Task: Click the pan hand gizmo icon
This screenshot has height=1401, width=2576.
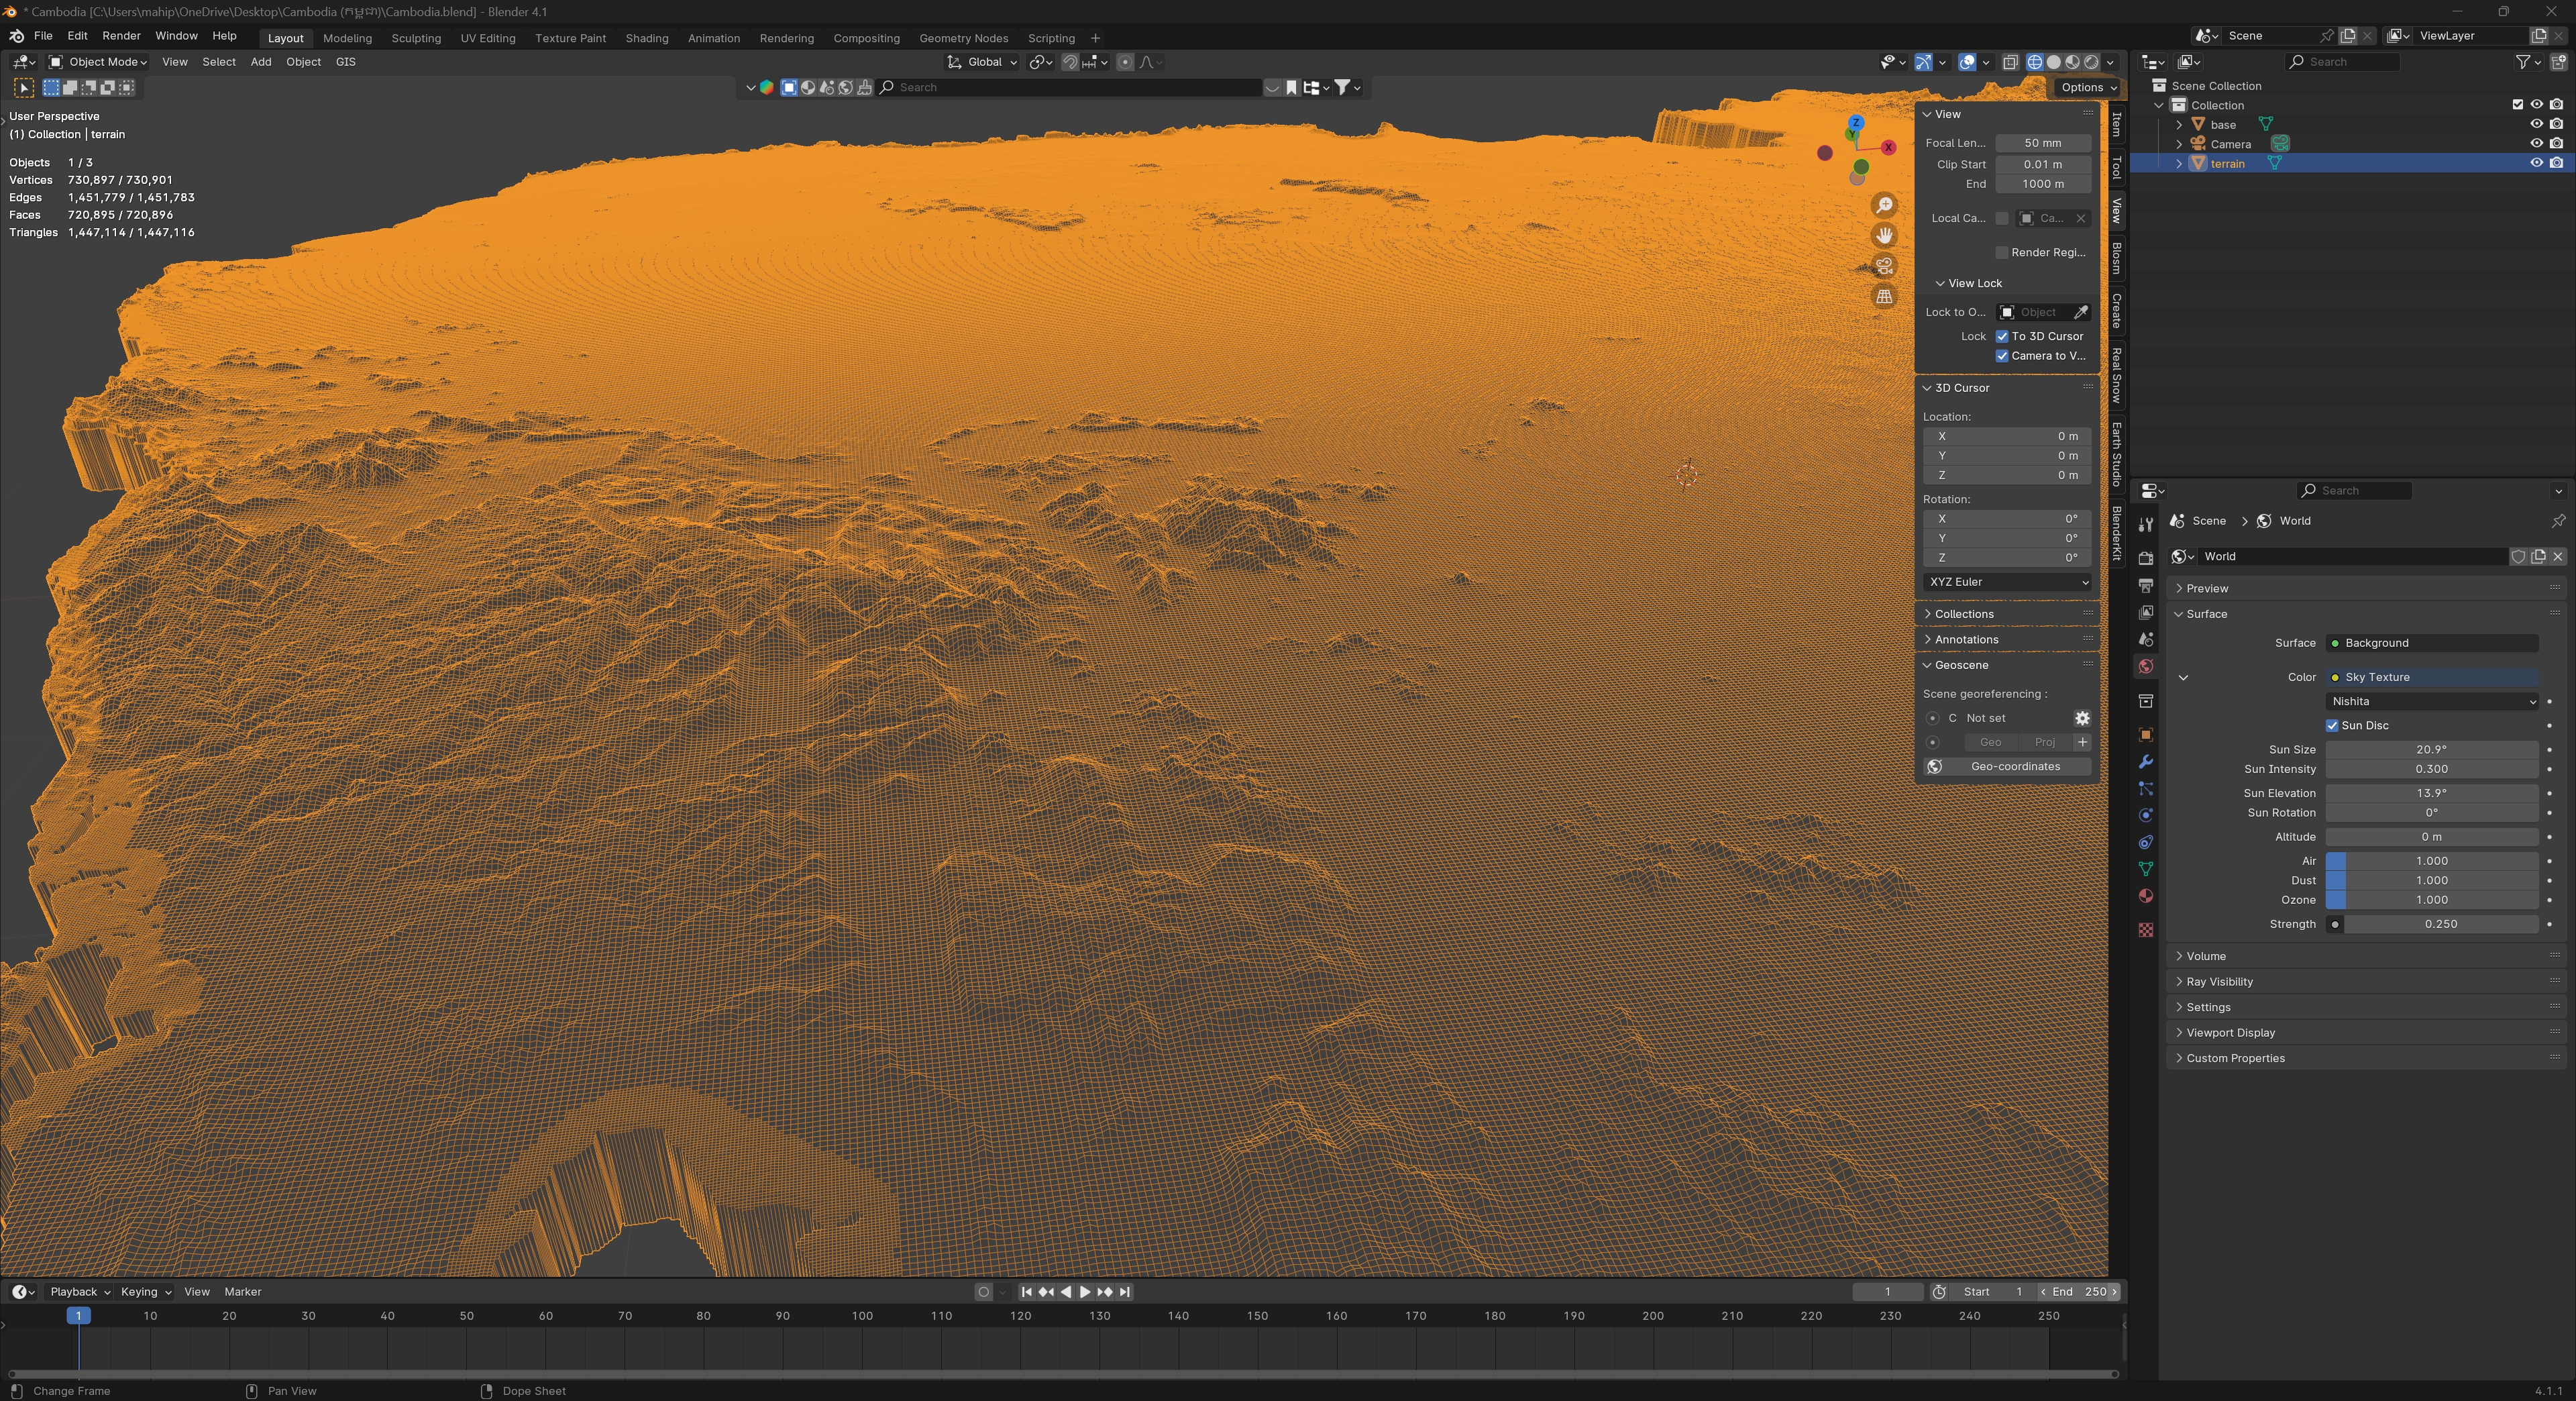Action: (1884, 236)
